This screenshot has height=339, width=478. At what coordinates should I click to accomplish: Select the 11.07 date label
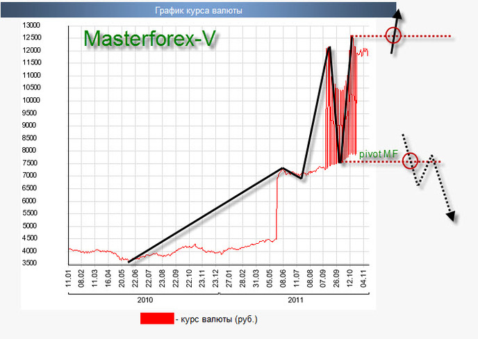[x=296, y=278]
